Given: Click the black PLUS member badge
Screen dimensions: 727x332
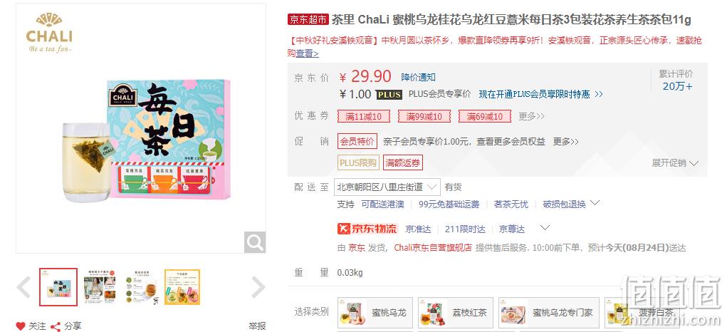Looking at the screenshot, I should click(x=389, y=95).
